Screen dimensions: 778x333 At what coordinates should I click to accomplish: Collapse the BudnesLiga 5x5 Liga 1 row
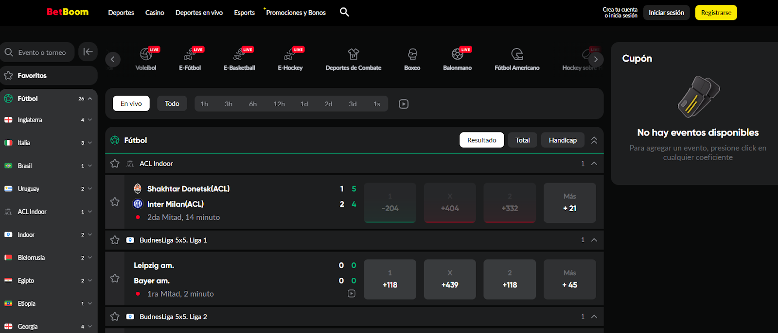coord(594,240)
